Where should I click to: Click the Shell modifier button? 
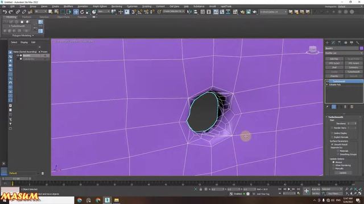coord(334,67)
